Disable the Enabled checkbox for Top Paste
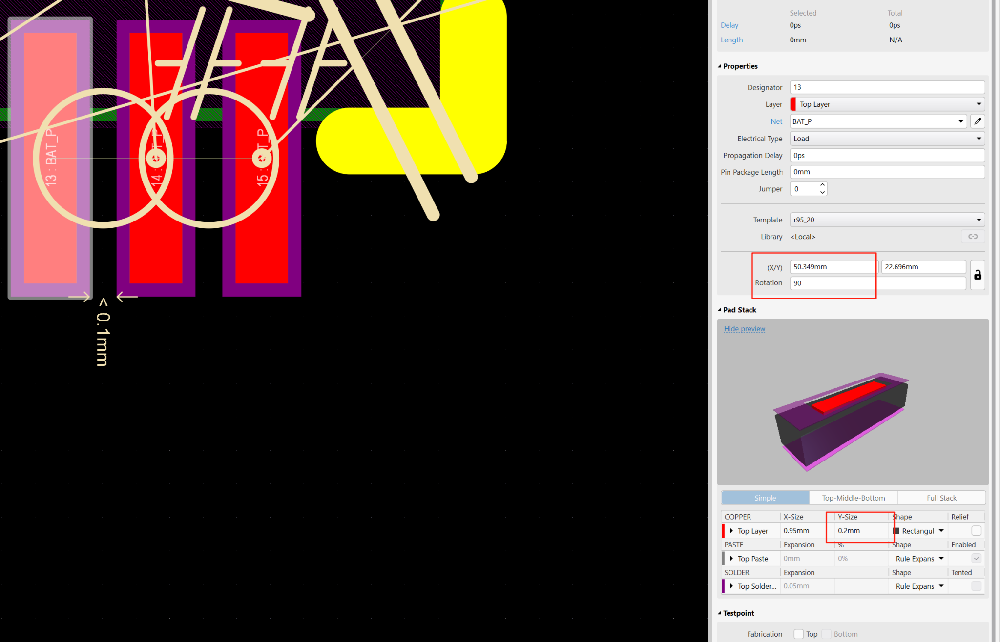 click(977, 558)
